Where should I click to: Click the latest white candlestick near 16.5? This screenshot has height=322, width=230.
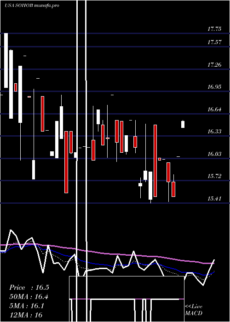[183, 124]
